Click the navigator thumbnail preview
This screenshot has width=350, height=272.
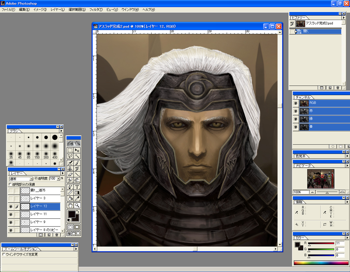tap(321, 179)
